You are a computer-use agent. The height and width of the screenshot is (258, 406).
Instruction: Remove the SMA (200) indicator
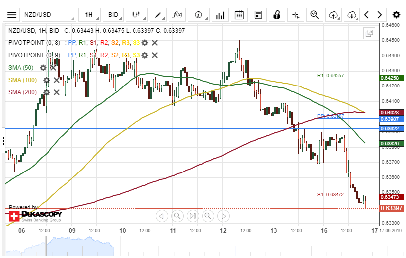[56, 92]
